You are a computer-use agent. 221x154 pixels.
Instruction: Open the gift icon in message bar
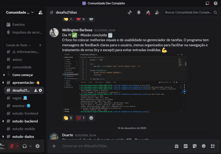click(x=177, y=146)
